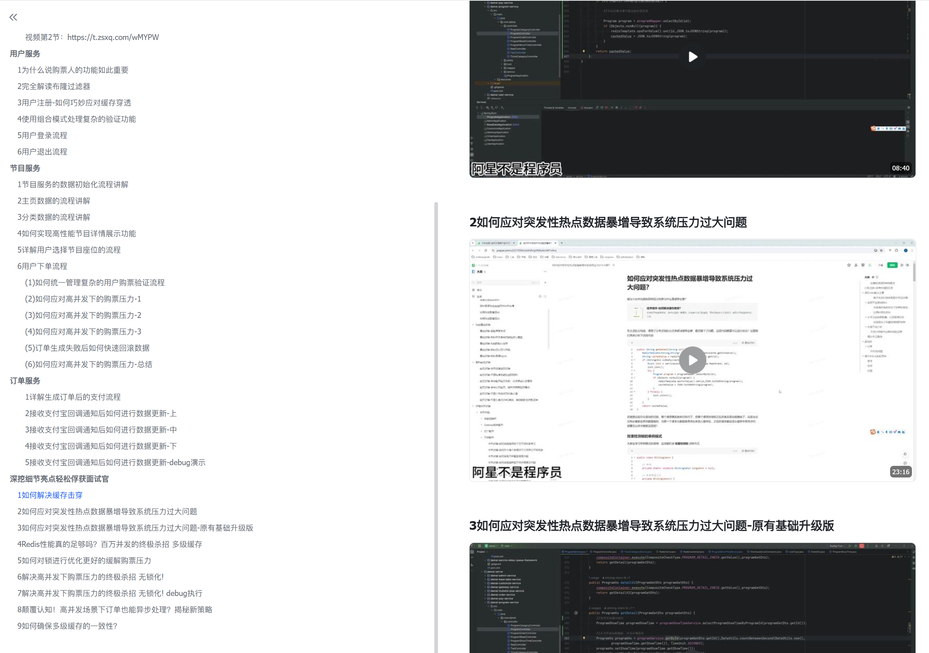Collapse the sidebar with double-chevron icon

pyautogui.click(x=13, y=17)
